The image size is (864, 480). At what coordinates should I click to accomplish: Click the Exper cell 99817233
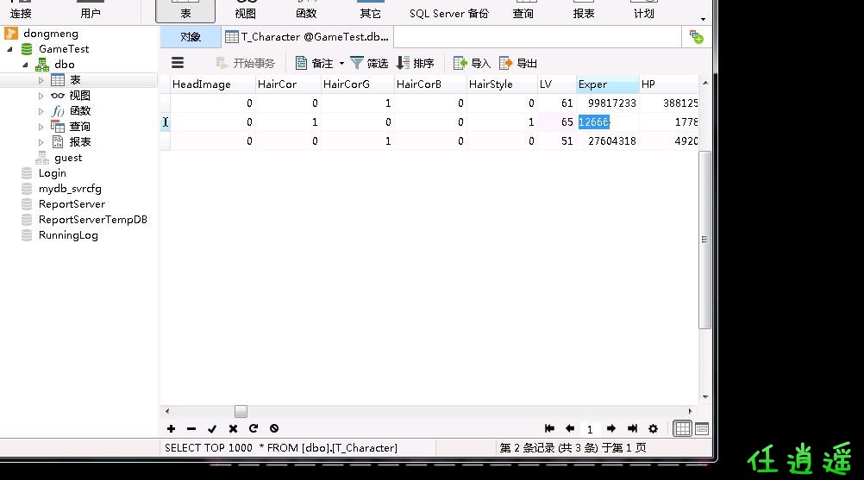(x=608, y=103)
